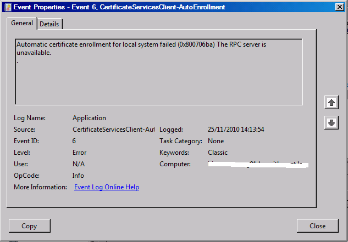Click the up arrow for previous event
This screenshot has height=242, width=348.
point(331,103)
